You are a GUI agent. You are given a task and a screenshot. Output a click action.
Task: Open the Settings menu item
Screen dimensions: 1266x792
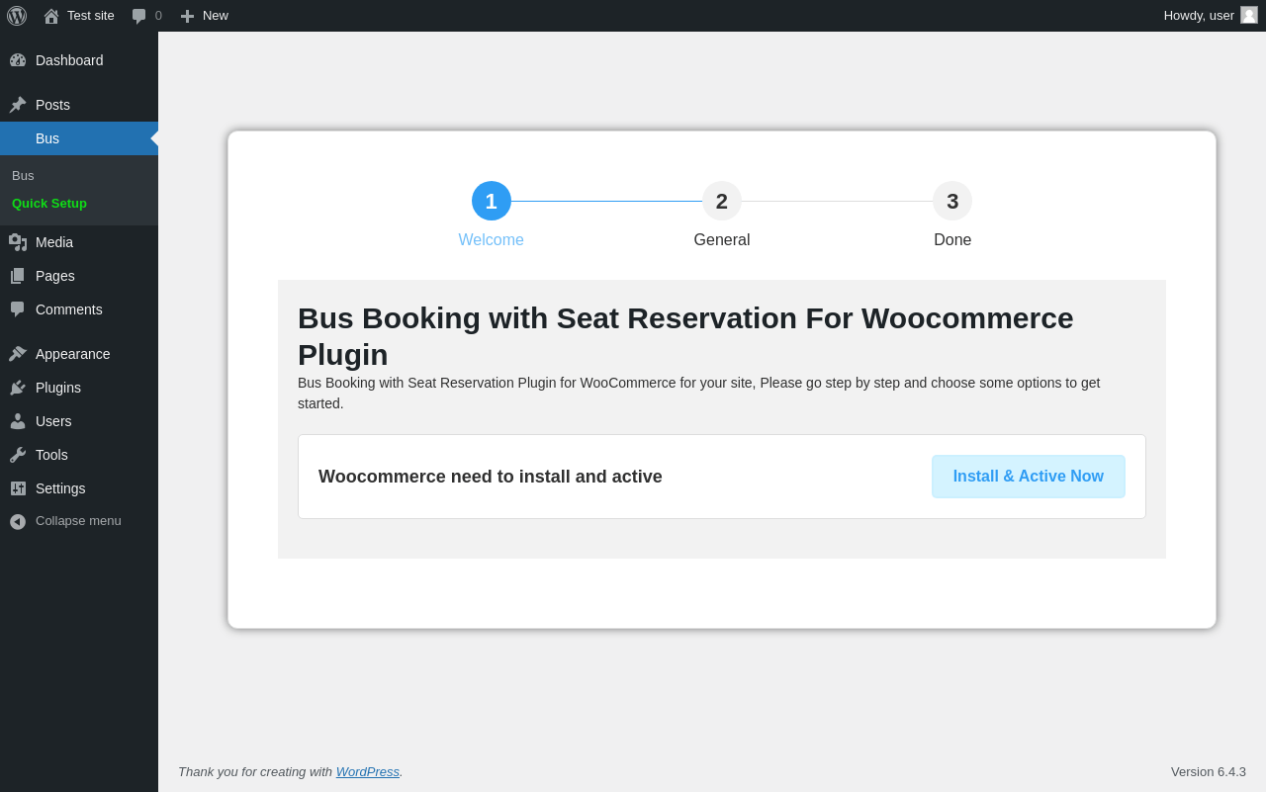pyautogui.click(x=60, y=488)
